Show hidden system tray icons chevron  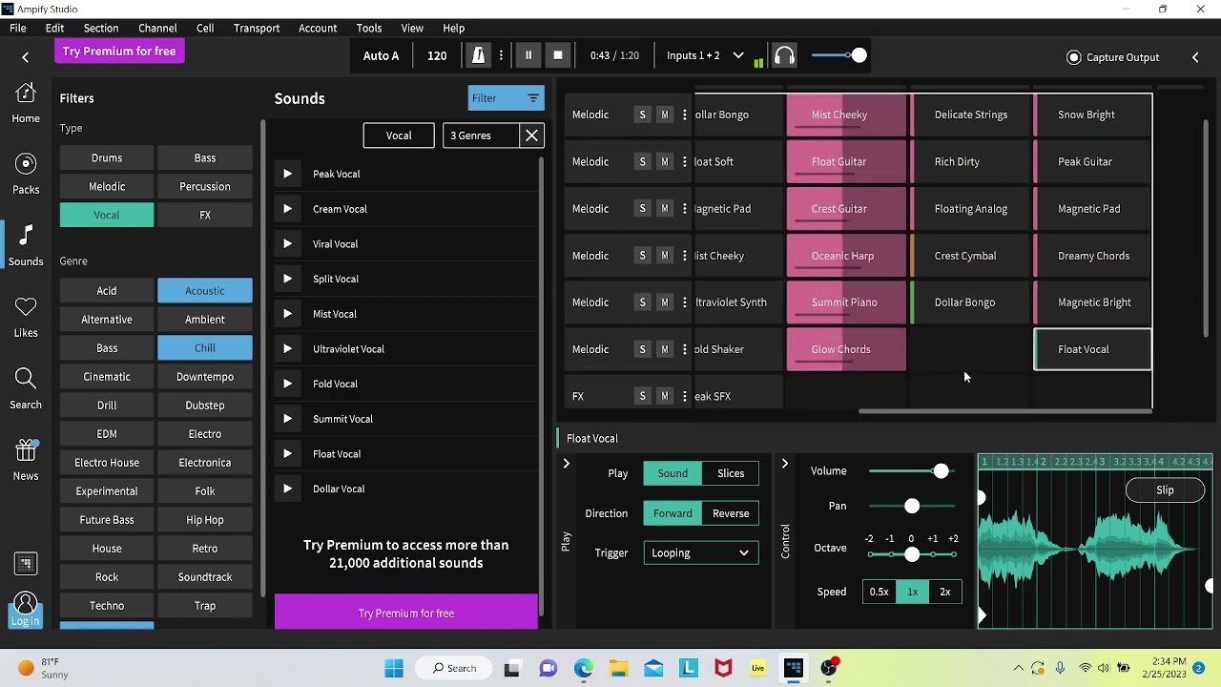pos(1018,668)
